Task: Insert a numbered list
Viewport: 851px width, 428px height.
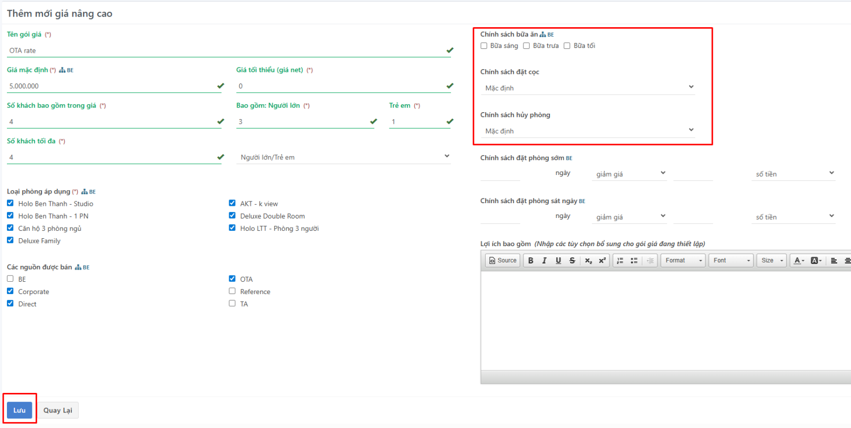Action: (x=620, y=261)
